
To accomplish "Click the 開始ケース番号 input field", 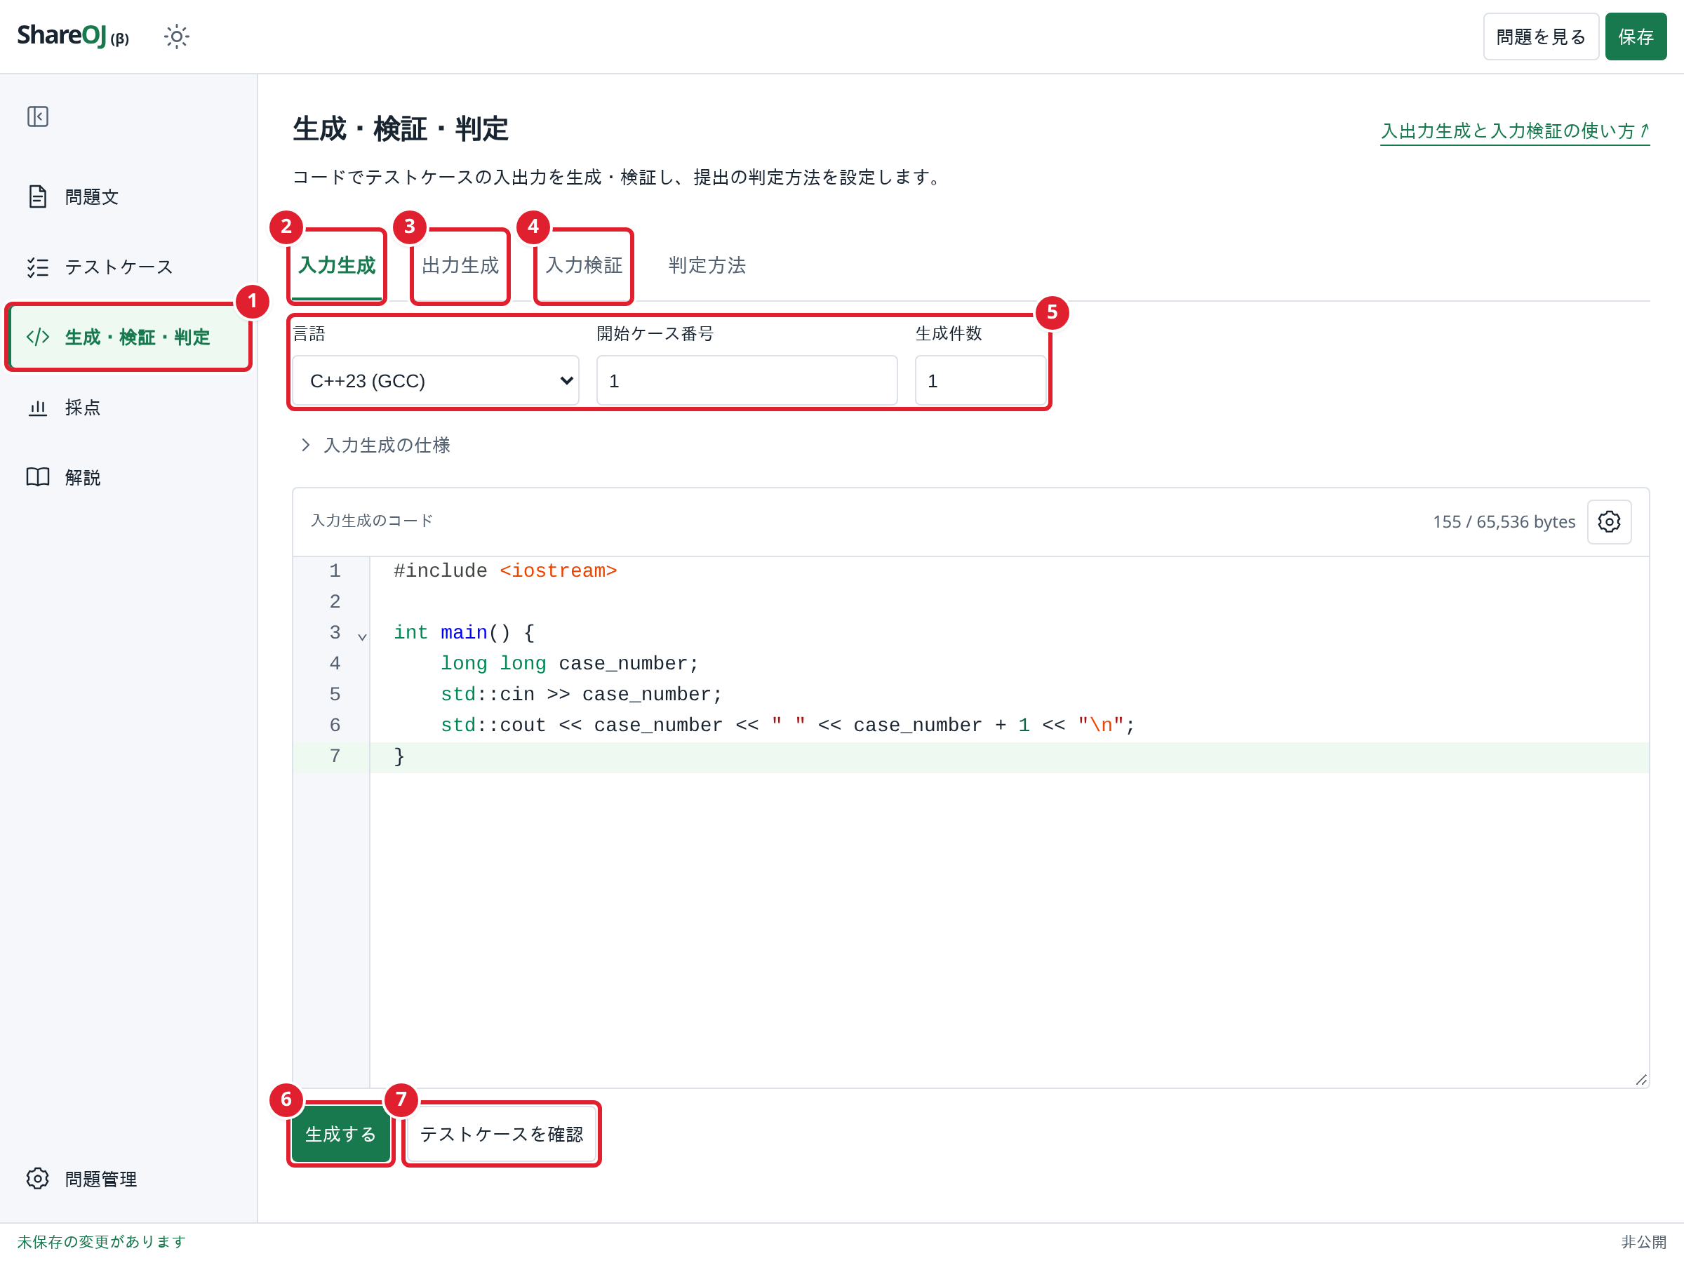I will click(747, 380).
